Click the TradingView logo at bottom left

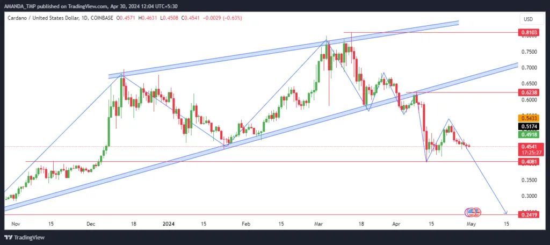(25, 237)
